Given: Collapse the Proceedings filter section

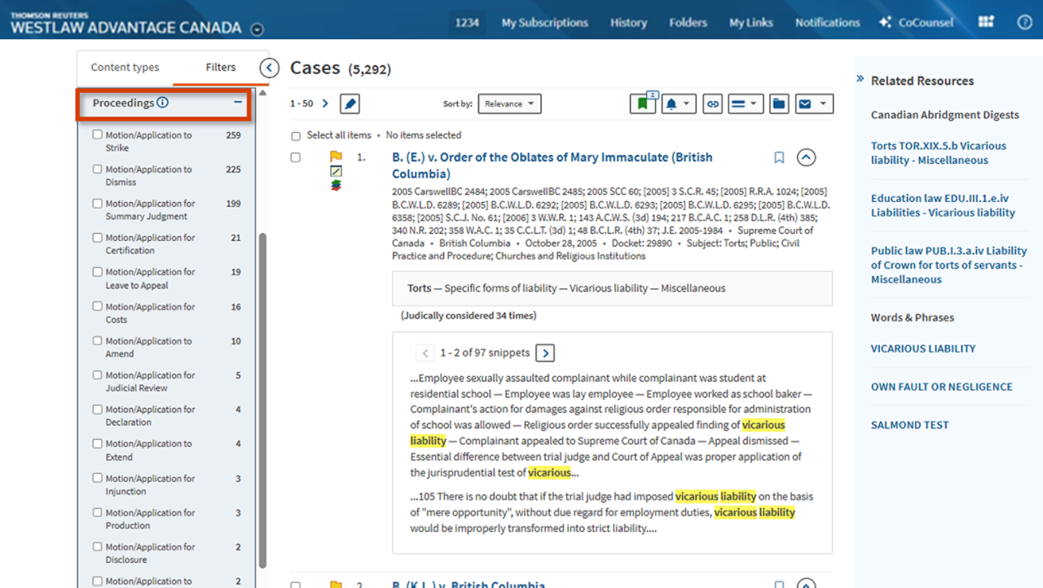Looking at the screenshot, I should click(x=238, y=103).
